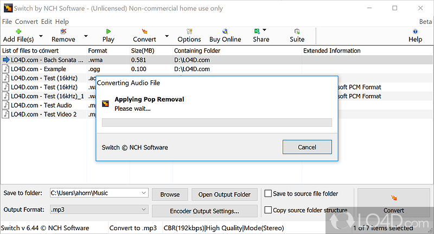
Task: Click the Buy Online globe icon
Action: coord(225,31)
